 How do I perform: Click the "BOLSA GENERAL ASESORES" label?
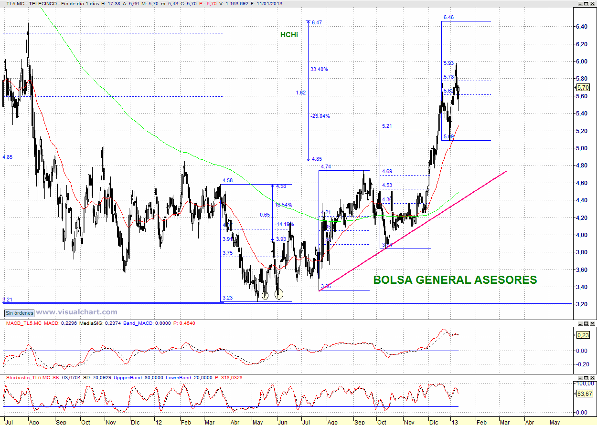coord(455,280)
